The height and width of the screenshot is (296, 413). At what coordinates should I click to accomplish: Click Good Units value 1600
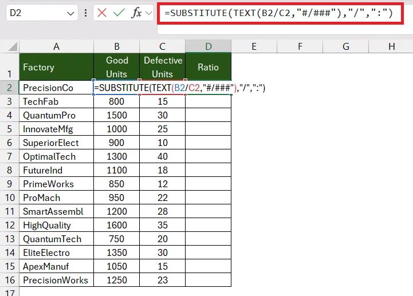point(117,225)
